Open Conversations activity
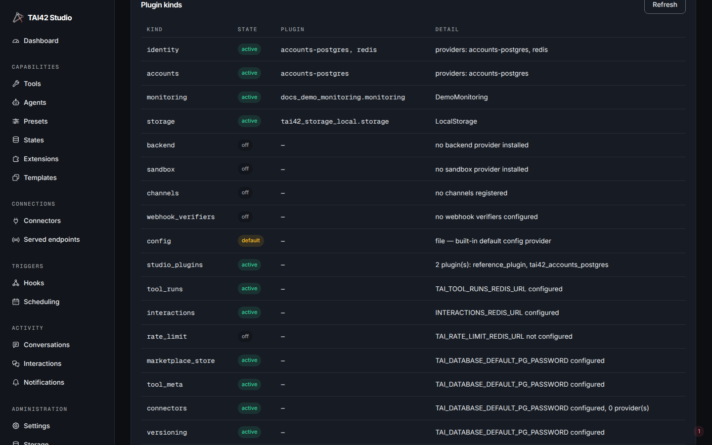The width and height of the screenshot is (712, 445). (46, 345)
